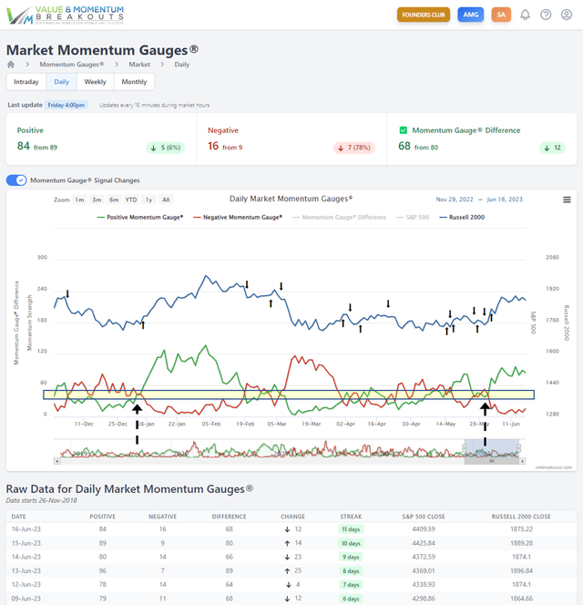This screenshot has height=605, width=583.
Task: Click the Negative 7 (78%) change badge
Action: (353, 148)
